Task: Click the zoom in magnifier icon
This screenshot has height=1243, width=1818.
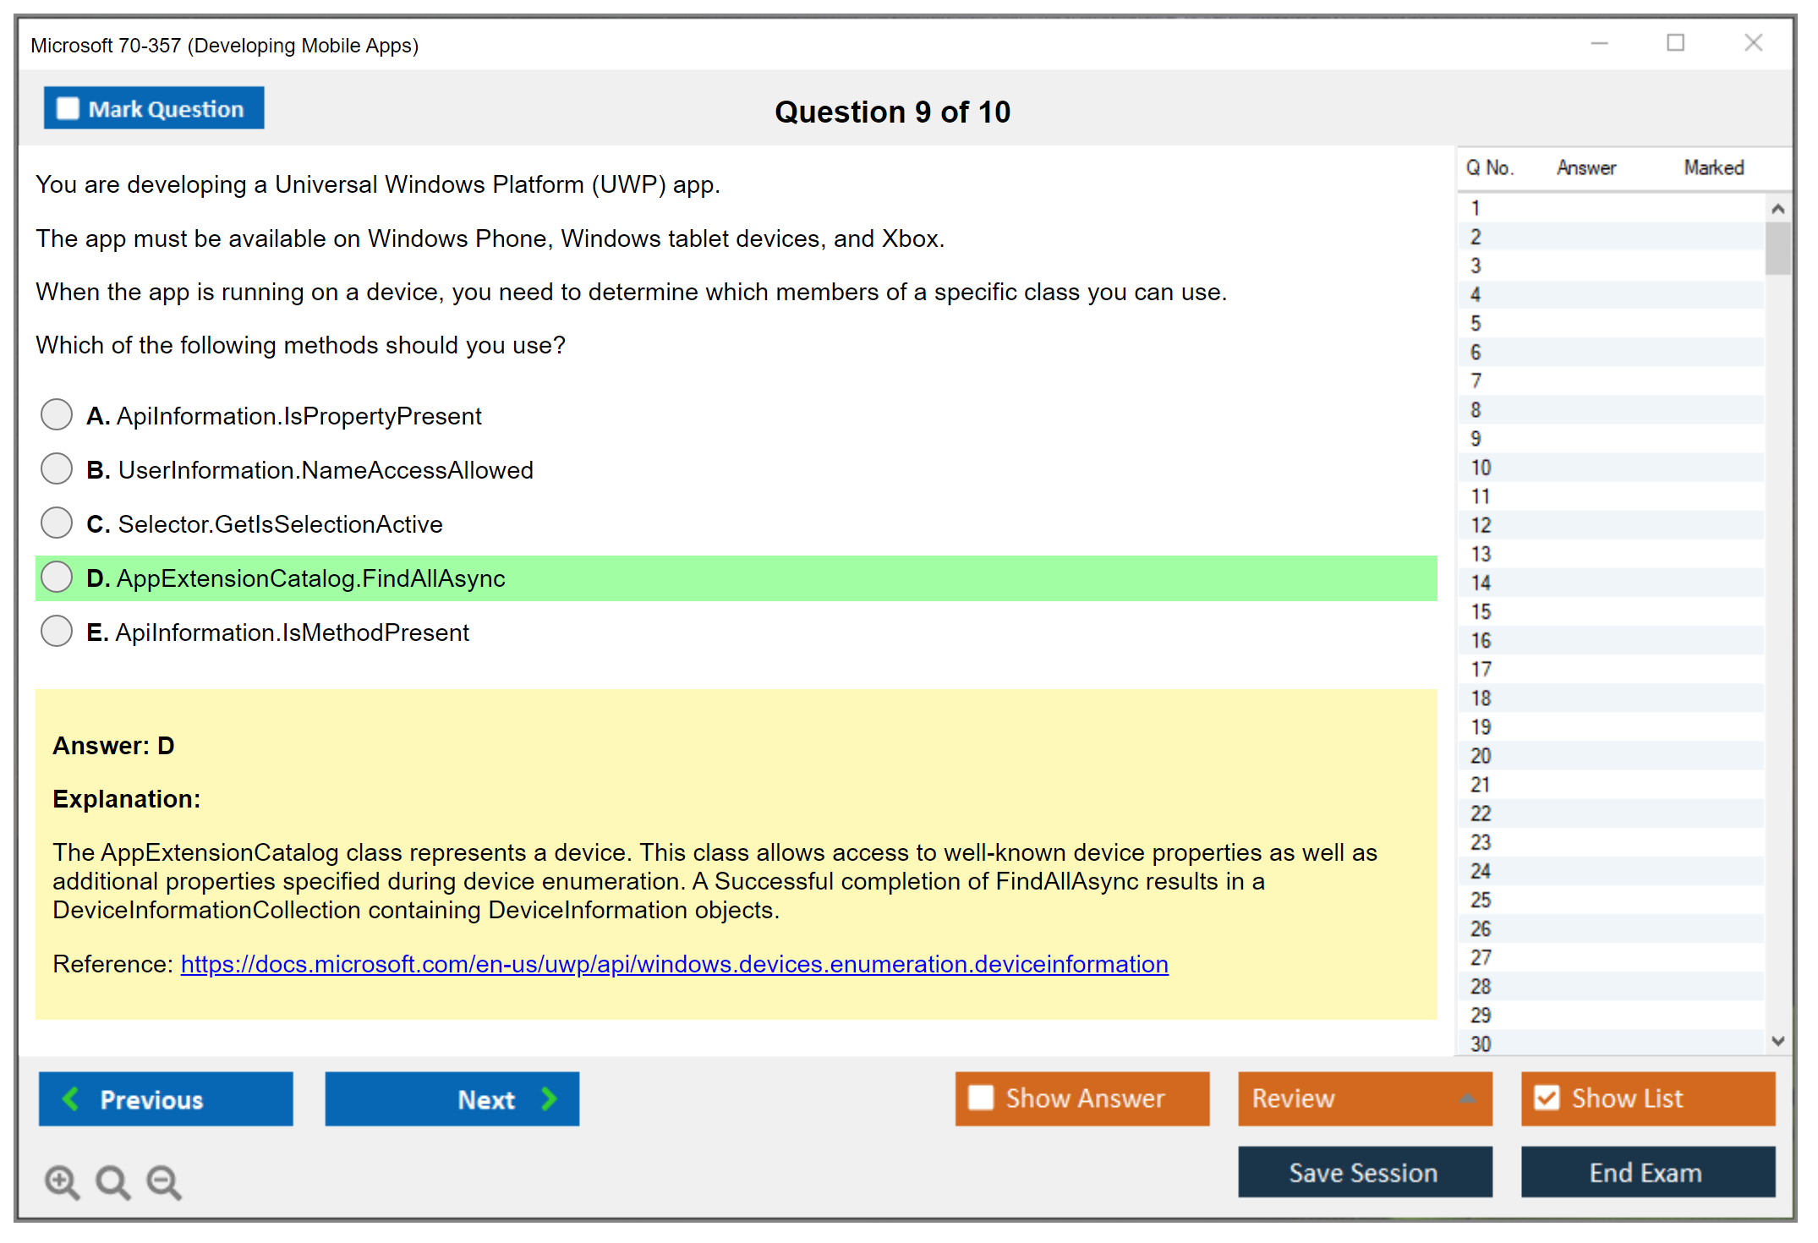Action: [x=62, y=1181]
